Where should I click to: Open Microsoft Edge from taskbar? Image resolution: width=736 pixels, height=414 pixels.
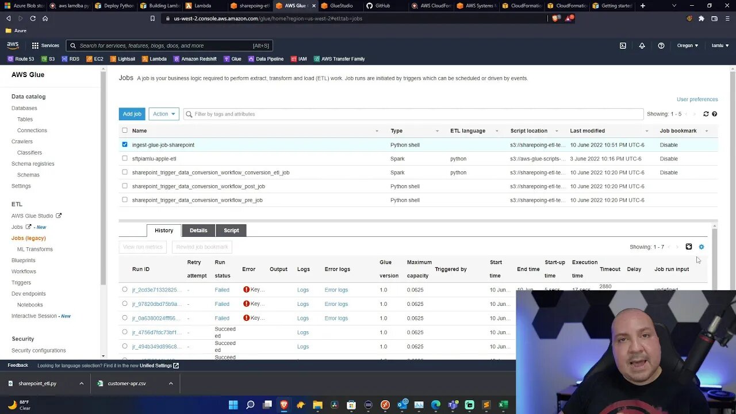(x=436, y=405)
